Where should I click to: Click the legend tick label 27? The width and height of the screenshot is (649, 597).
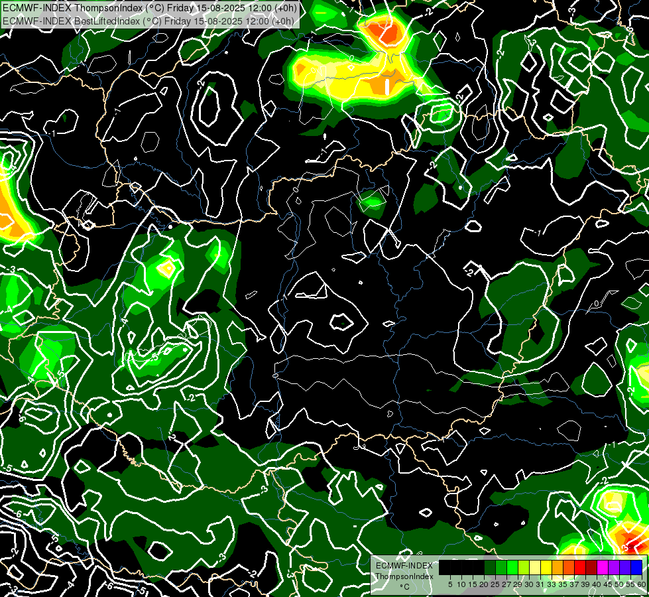506,584
